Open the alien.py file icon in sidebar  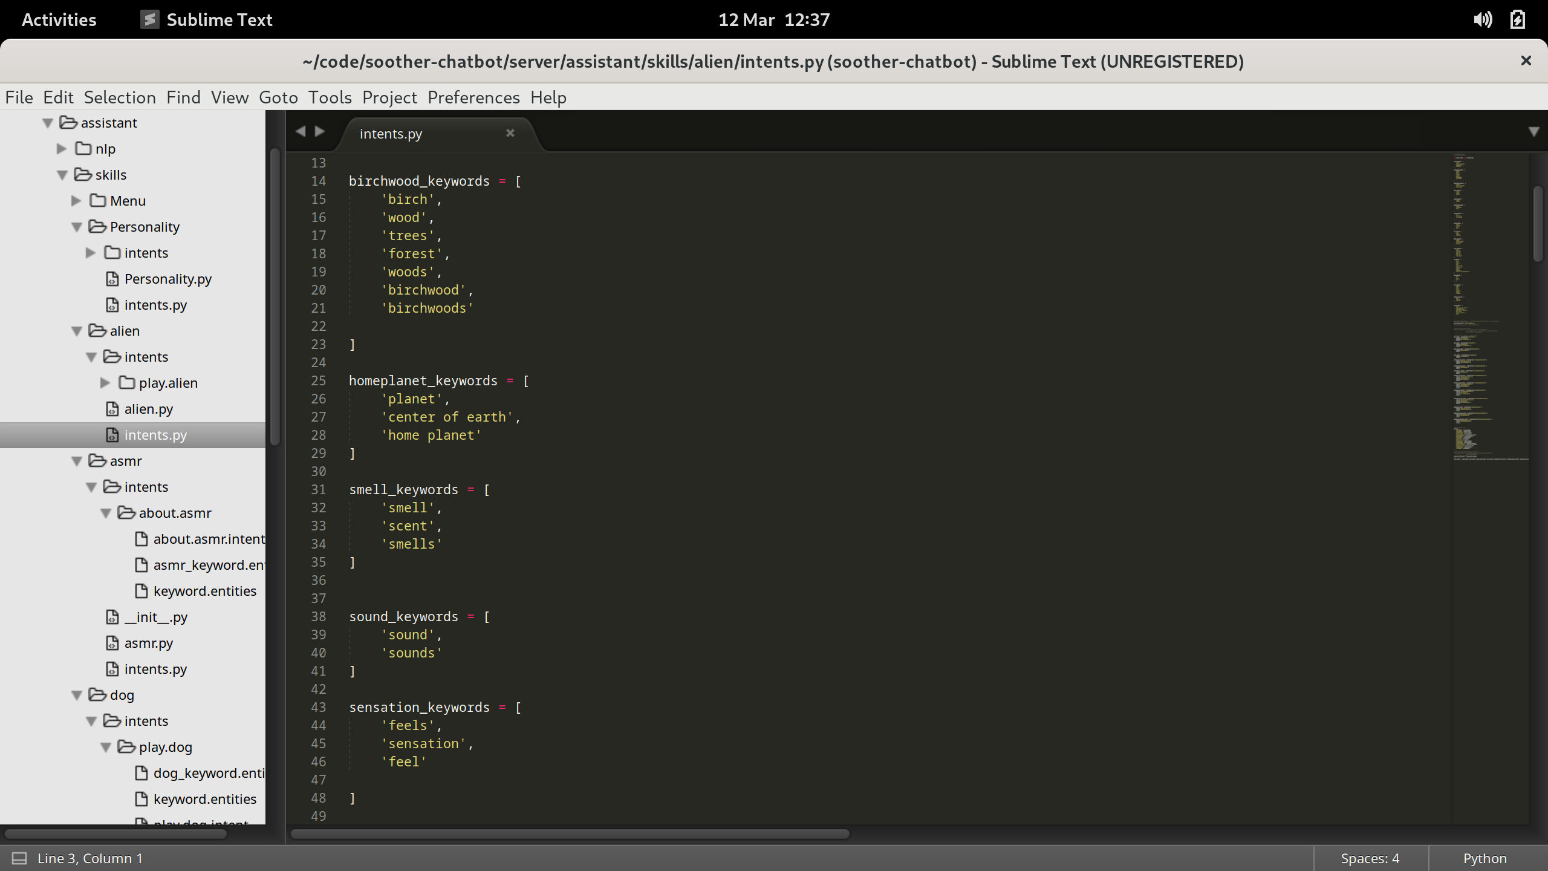(x=112, y=409)
